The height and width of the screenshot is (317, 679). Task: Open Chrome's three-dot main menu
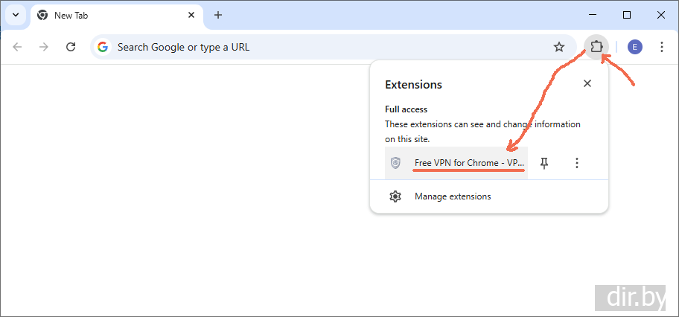662,47
